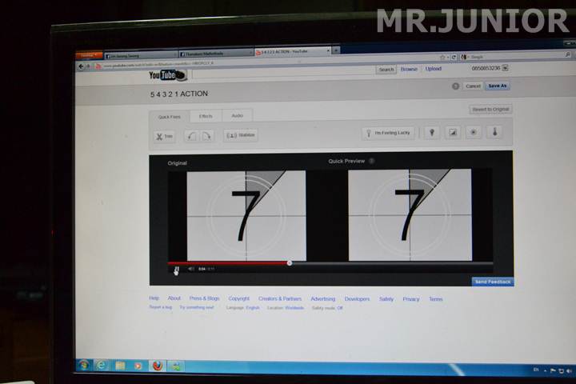
Task: Click the Revert to Original button
Action: [490, 109]
